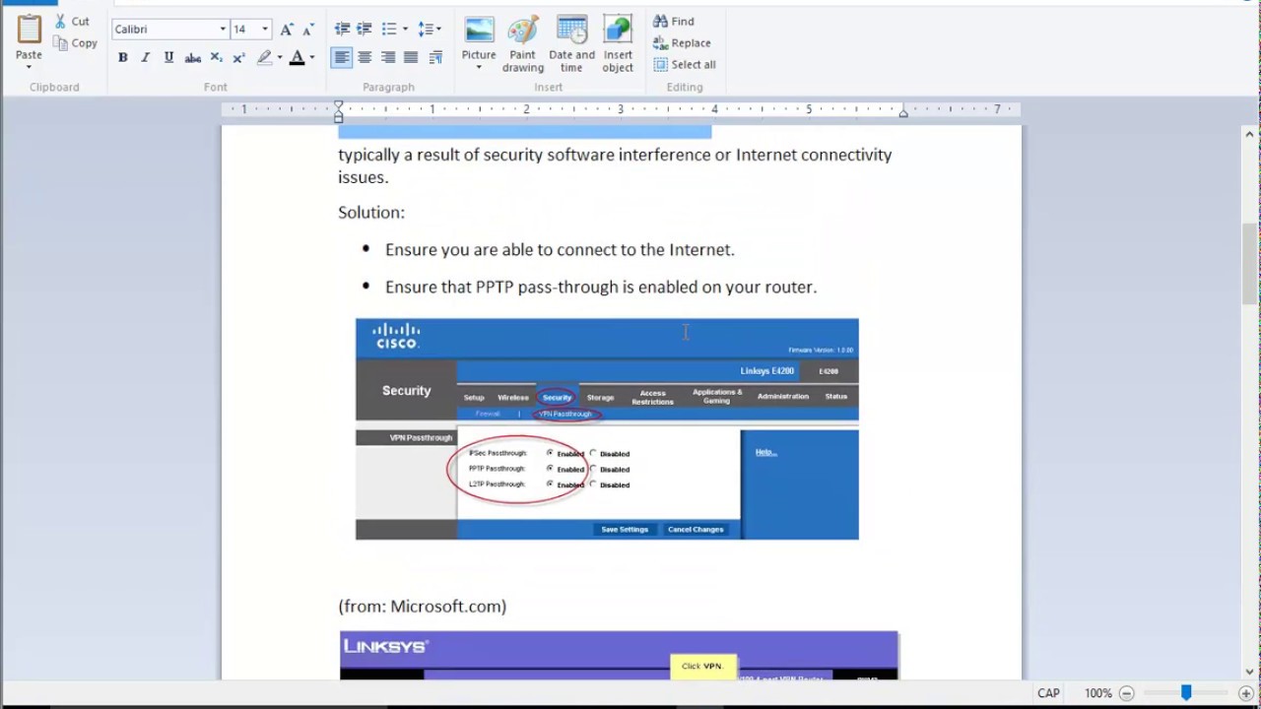
Task: Place cursor in the 'Solution:' line
Action: point(371,212)
